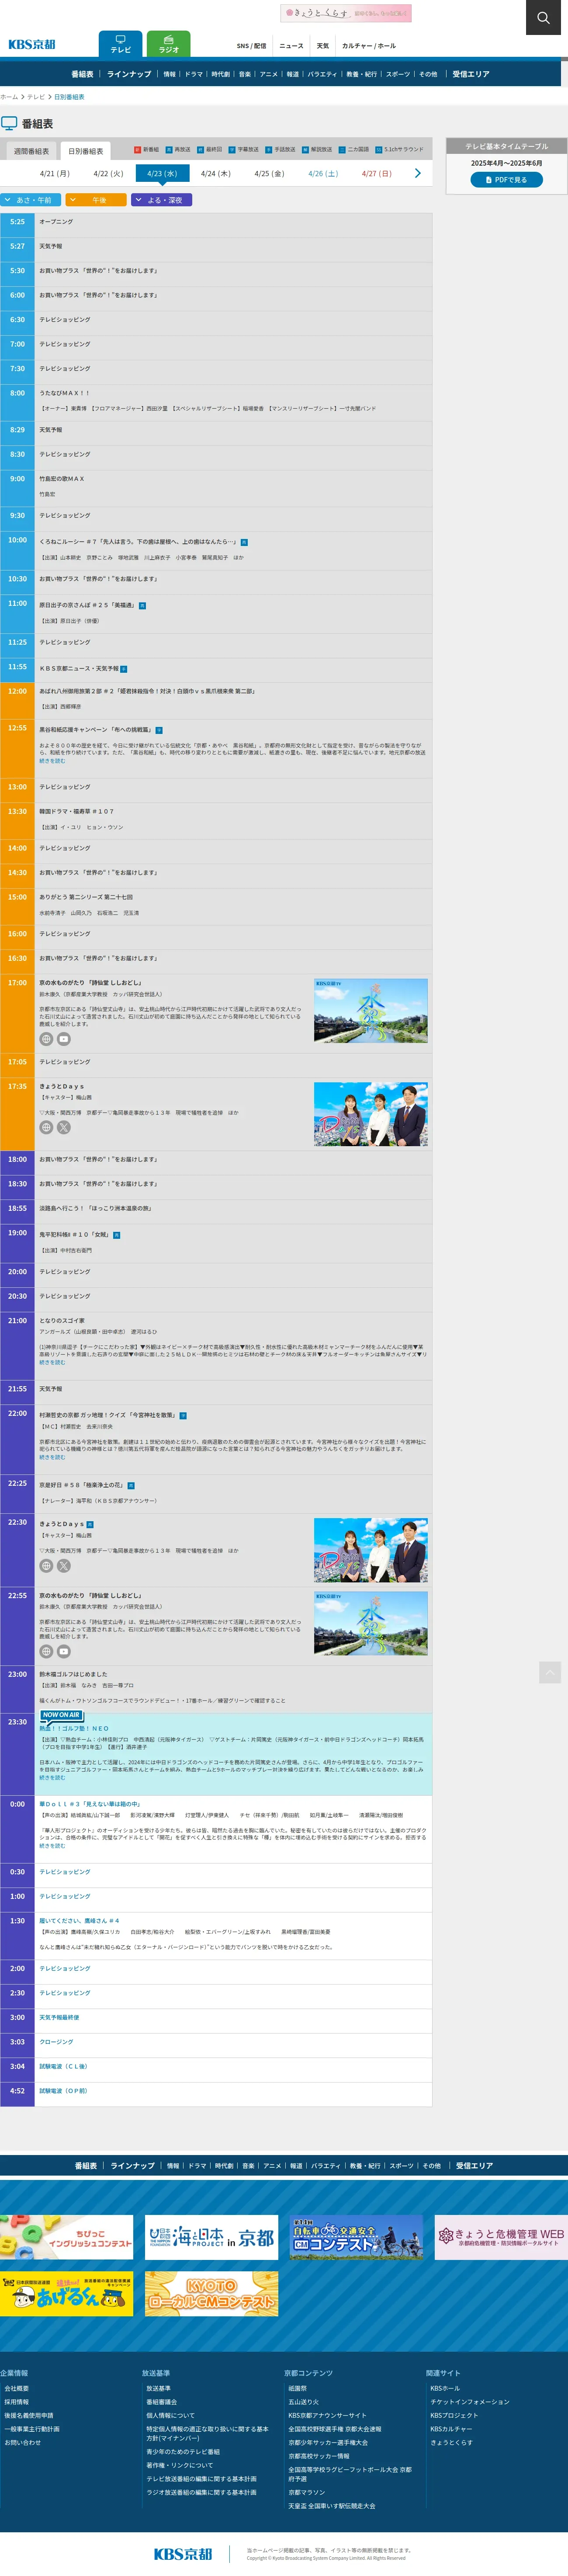Select the 4/27 (日) date tab
The width and height of the screenshot is (568, 2576).
[x=377, y=173]
